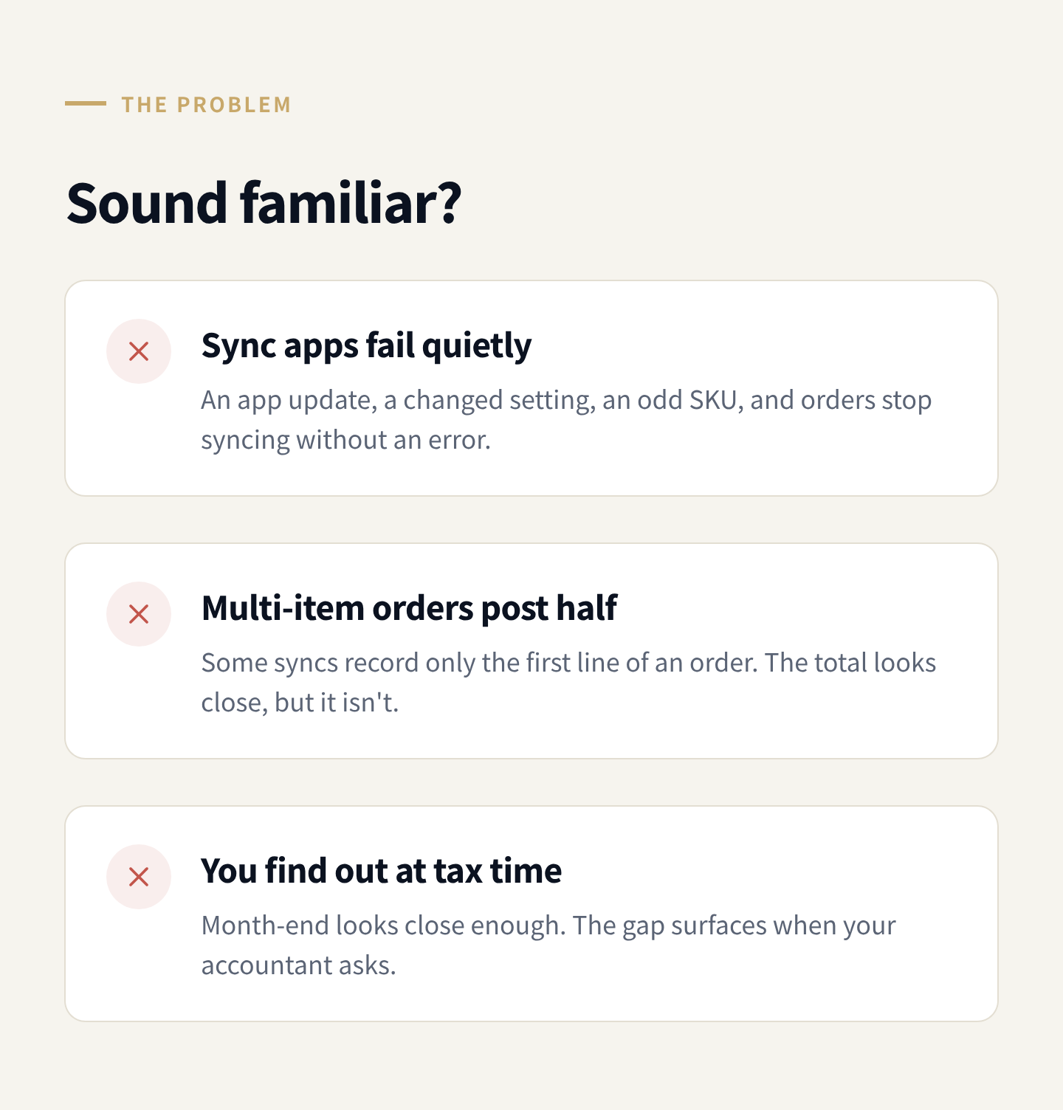Image resolution: width=1063 pixels, height=1110 pixels.
Task: Click the phrase 'accountant asks.'
Action: click(x=299, y=965)
